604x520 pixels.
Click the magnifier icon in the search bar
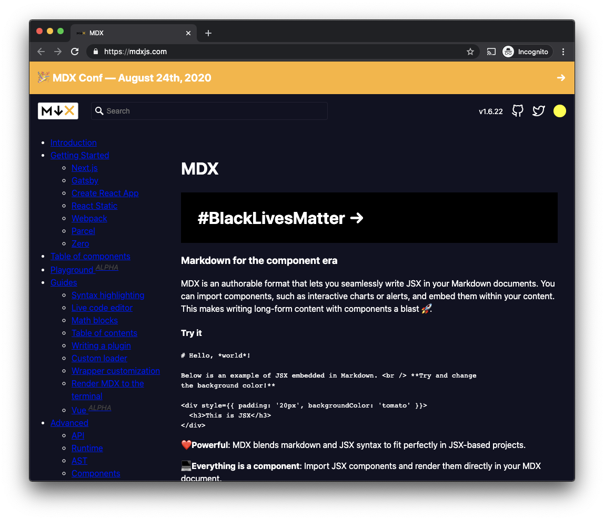[100, 111]
